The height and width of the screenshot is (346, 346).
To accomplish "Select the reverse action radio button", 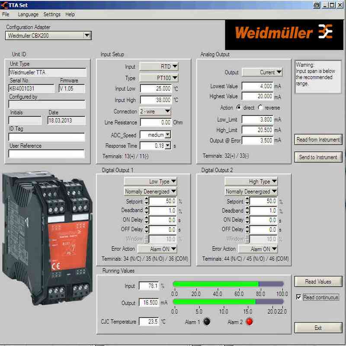I will (260, 107).
